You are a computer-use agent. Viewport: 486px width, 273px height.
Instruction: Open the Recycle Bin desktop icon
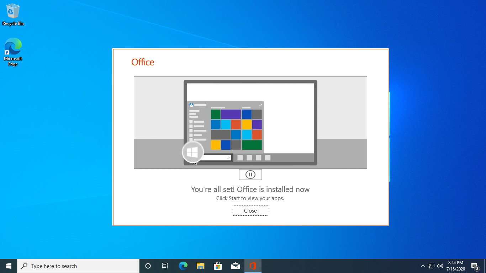[x=13, y=15]
